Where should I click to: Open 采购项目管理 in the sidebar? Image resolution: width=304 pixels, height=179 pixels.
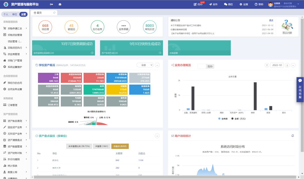(15, 35)
